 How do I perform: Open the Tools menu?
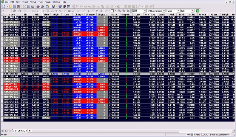click(41, 2)
